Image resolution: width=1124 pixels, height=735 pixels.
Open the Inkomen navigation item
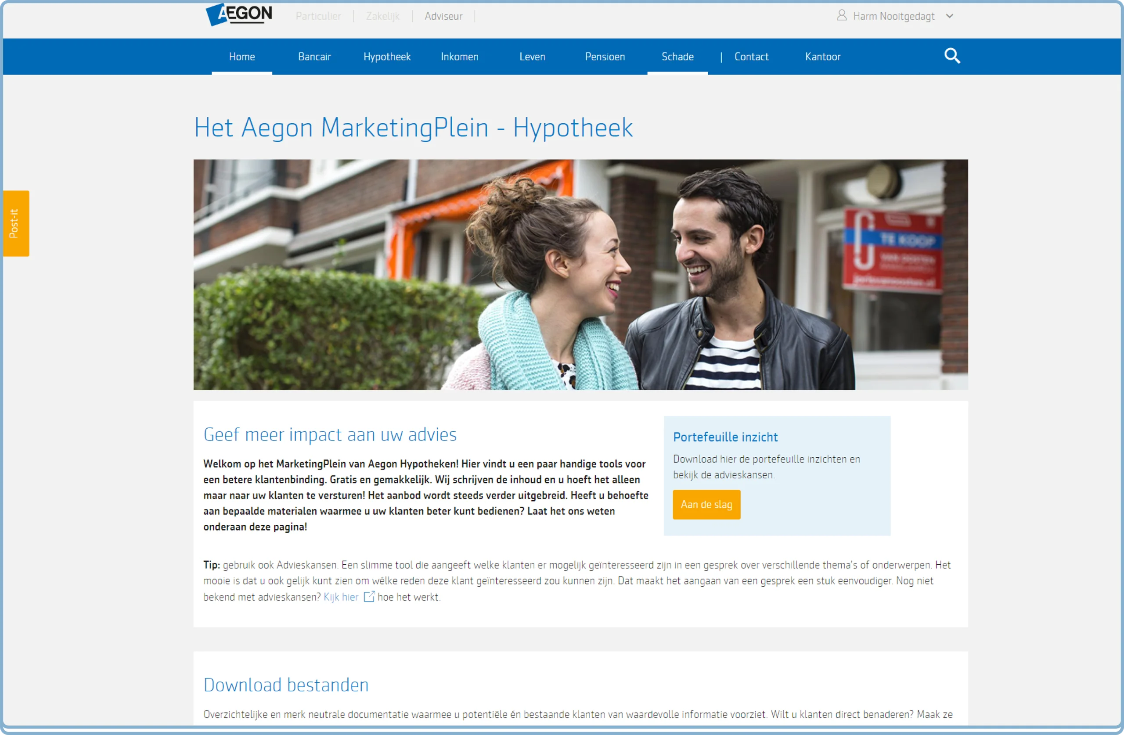pyautogui.click(x=460, y=57)
